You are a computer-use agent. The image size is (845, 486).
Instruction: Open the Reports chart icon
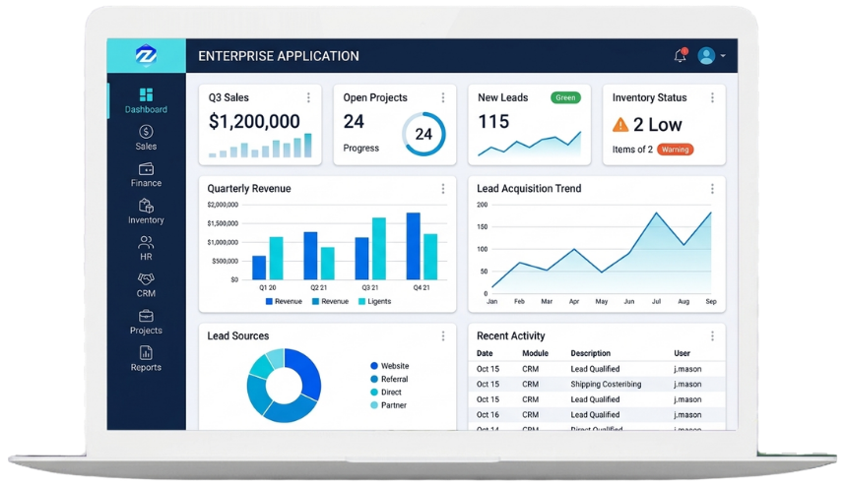tap(146, 352)
